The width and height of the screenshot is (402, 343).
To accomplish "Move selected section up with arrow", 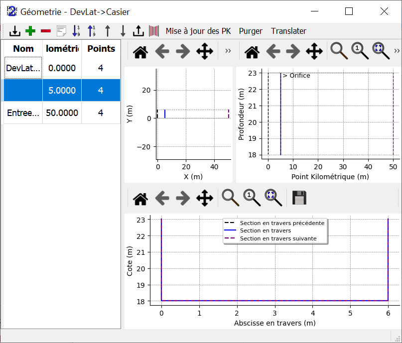I will tap(107, 31).
